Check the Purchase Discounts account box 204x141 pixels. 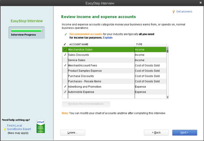(65, 76)
